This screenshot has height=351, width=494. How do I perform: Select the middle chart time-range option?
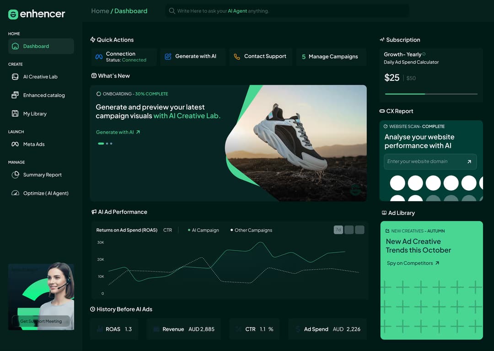(349, 229)
